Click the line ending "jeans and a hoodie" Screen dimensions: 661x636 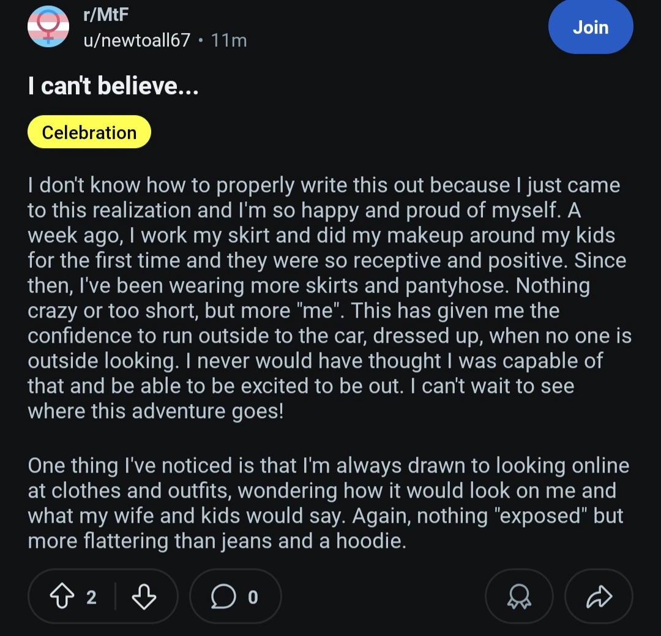(217, 541)
